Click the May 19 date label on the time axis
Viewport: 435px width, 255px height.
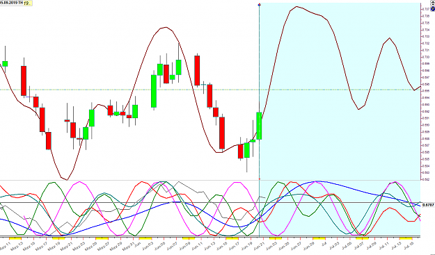point(54,246)
